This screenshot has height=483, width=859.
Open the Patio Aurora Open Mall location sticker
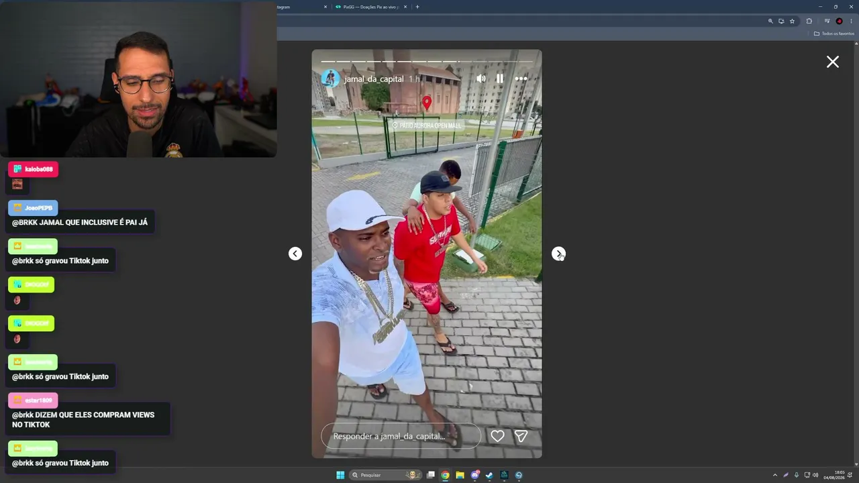[427, 125]
